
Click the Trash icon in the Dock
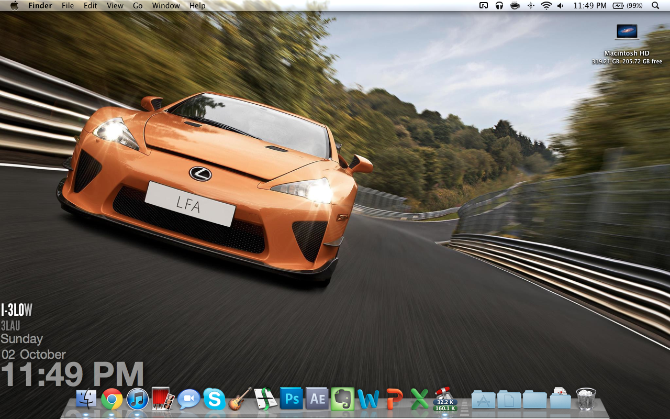586,399
